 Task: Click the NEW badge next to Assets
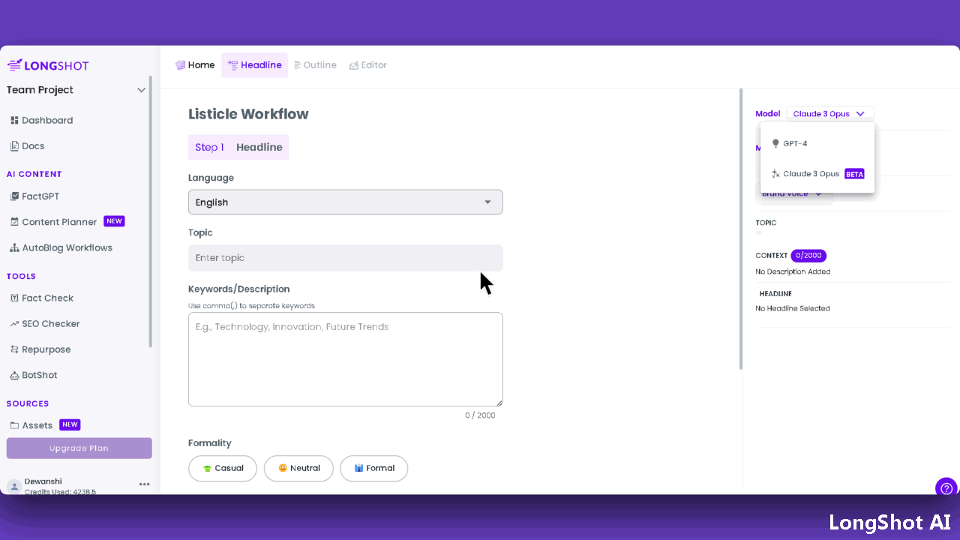(x=70, y=424)
